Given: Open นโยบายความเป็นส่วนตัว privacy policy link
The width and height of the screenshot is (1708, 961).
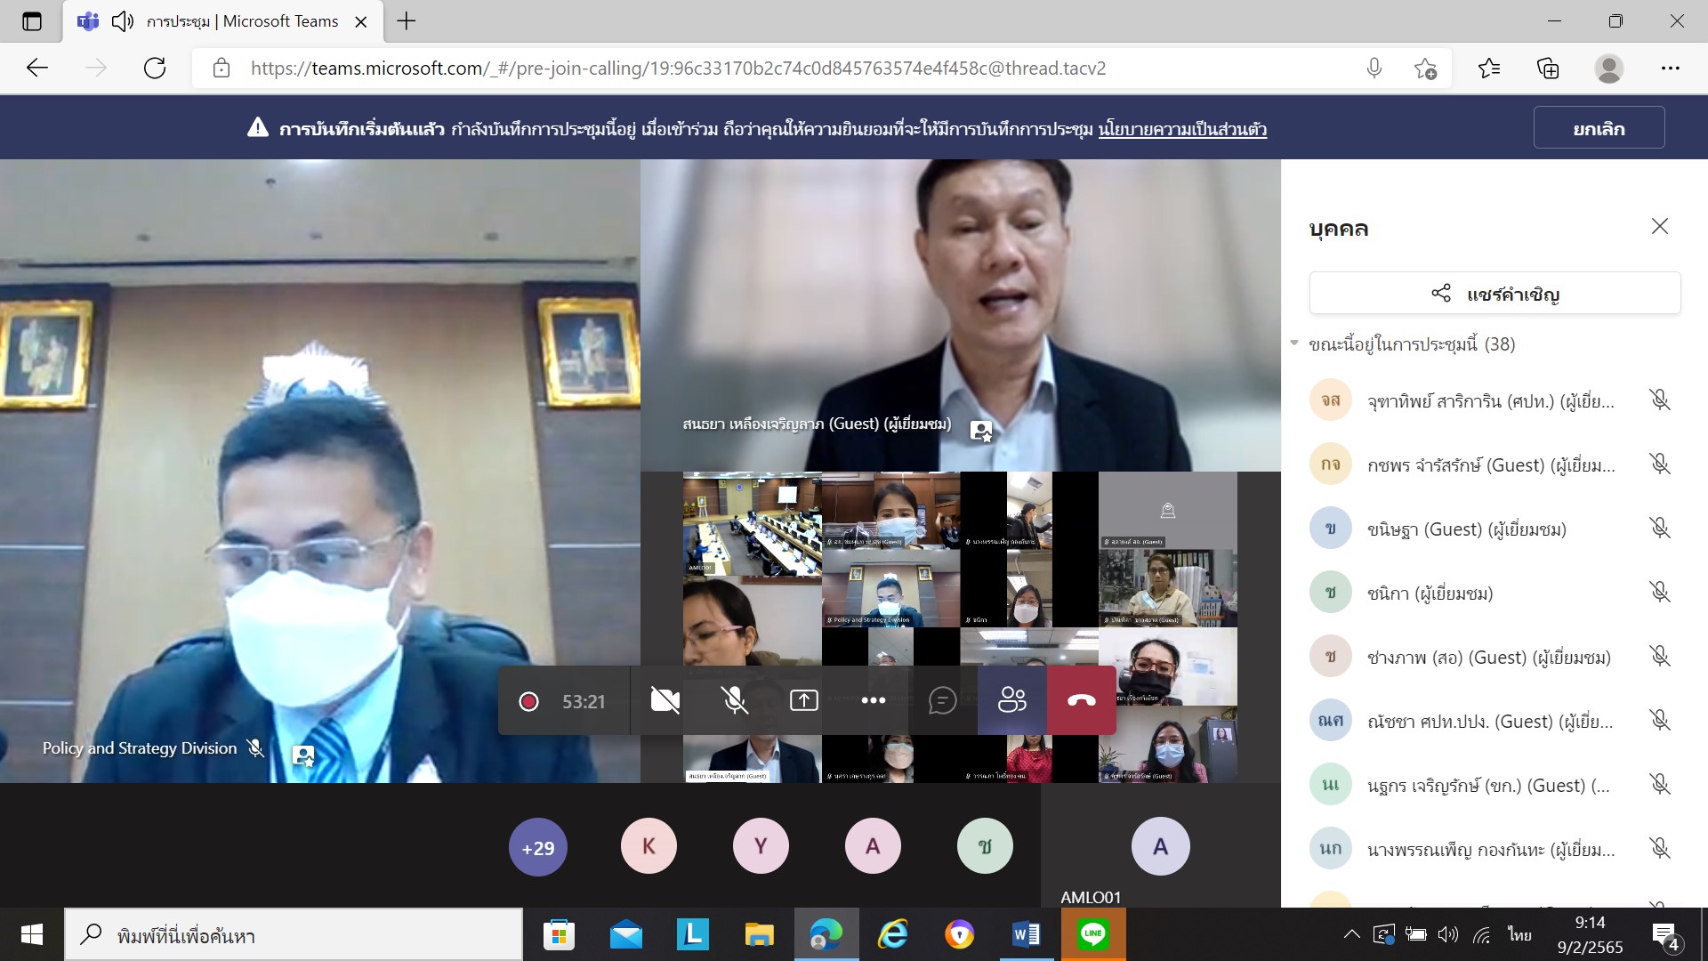Looking at the screenshot, I should click(1182, 129).
